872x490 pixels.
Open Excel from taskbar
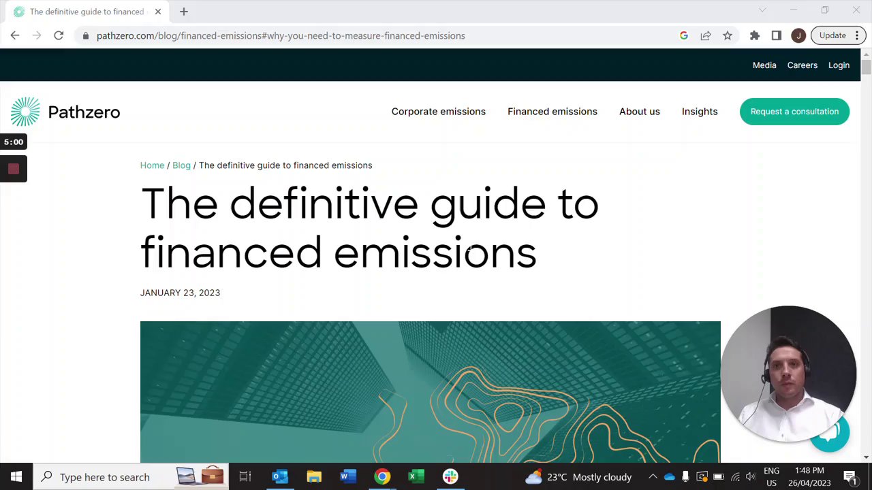click(416, 477)
